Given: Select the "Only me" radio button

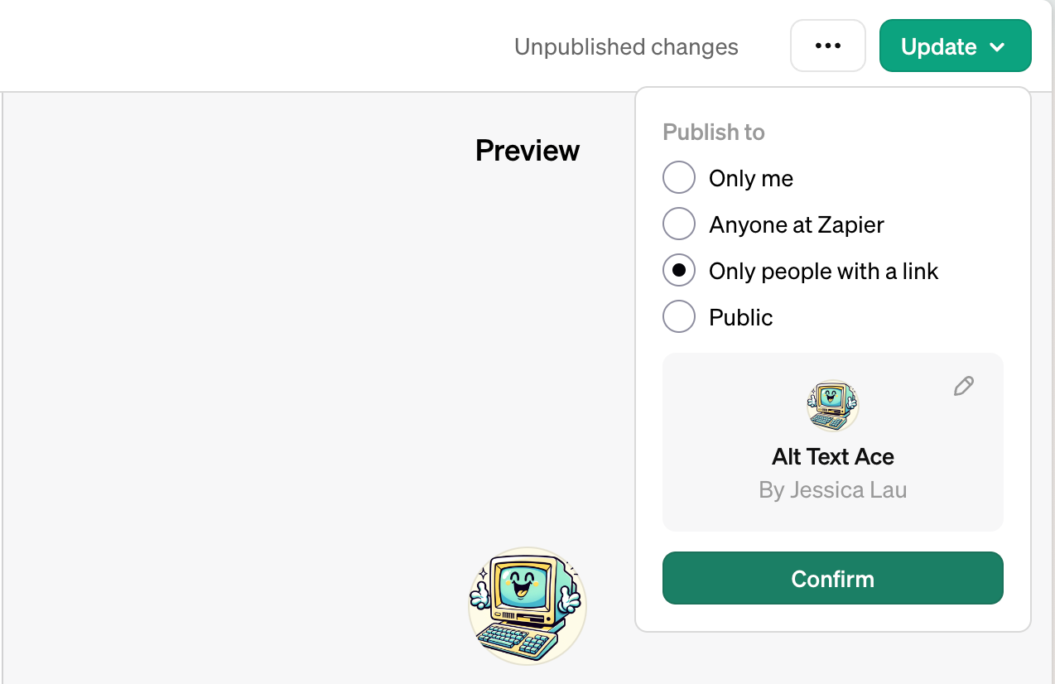Looking at the screenshot, I should [679, 178].
